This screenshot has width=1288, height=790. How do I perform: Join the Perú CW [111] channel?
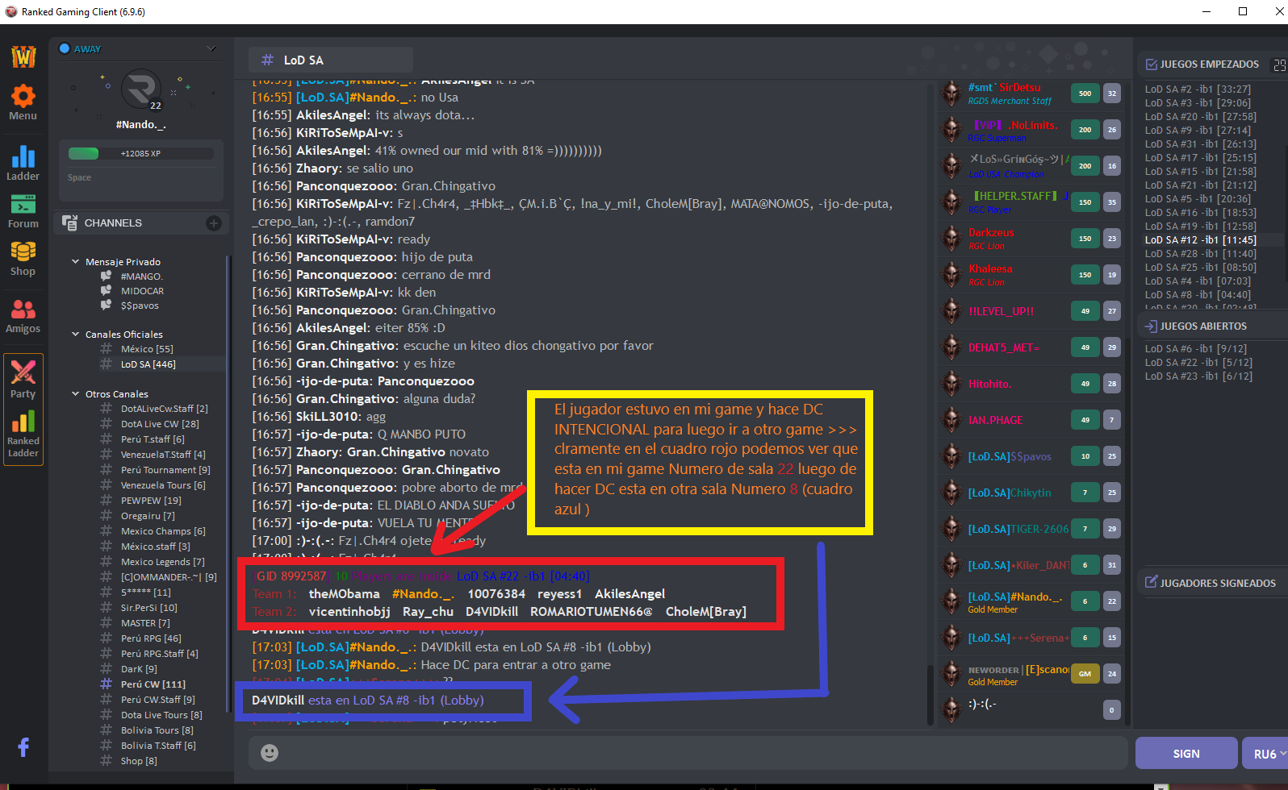tap(153, 684)
